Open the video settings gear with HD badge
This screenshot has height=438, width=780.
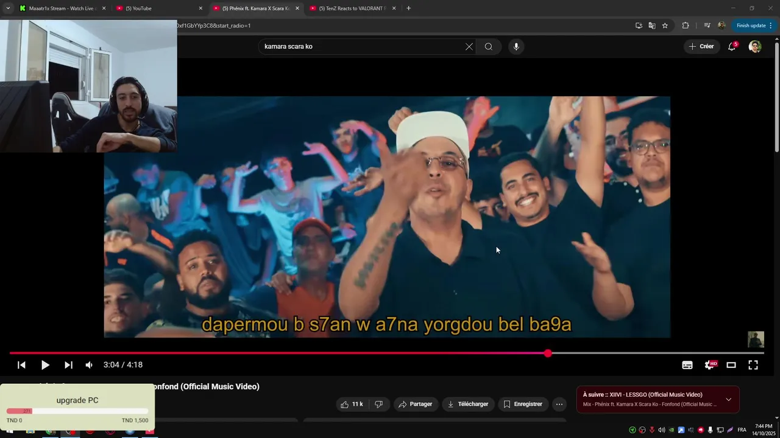pyautogui.click(x=710, y=365)
